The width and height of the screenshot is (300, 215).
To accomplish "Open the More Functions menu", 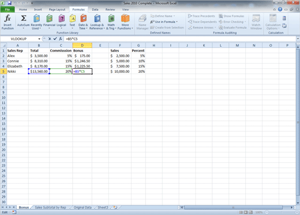I will tap(125, 22).
